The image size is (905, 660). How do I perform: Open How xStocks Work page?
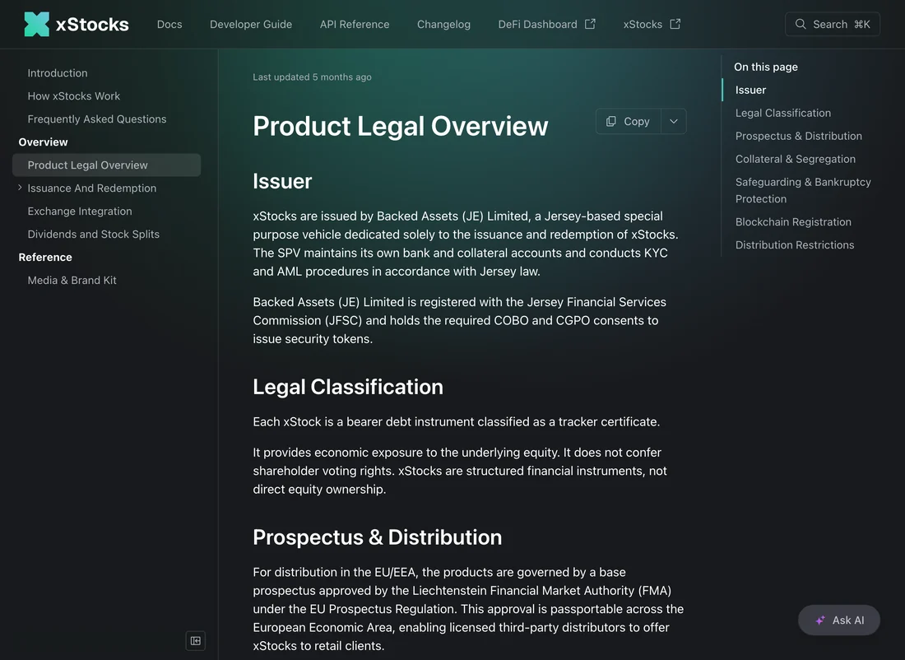click(74, 95)
